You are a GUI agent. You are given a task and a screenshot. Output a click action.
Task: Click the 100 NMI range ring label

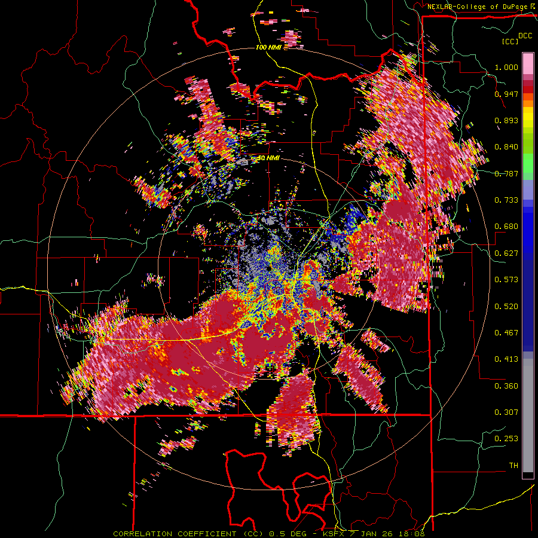coord(268,47)
